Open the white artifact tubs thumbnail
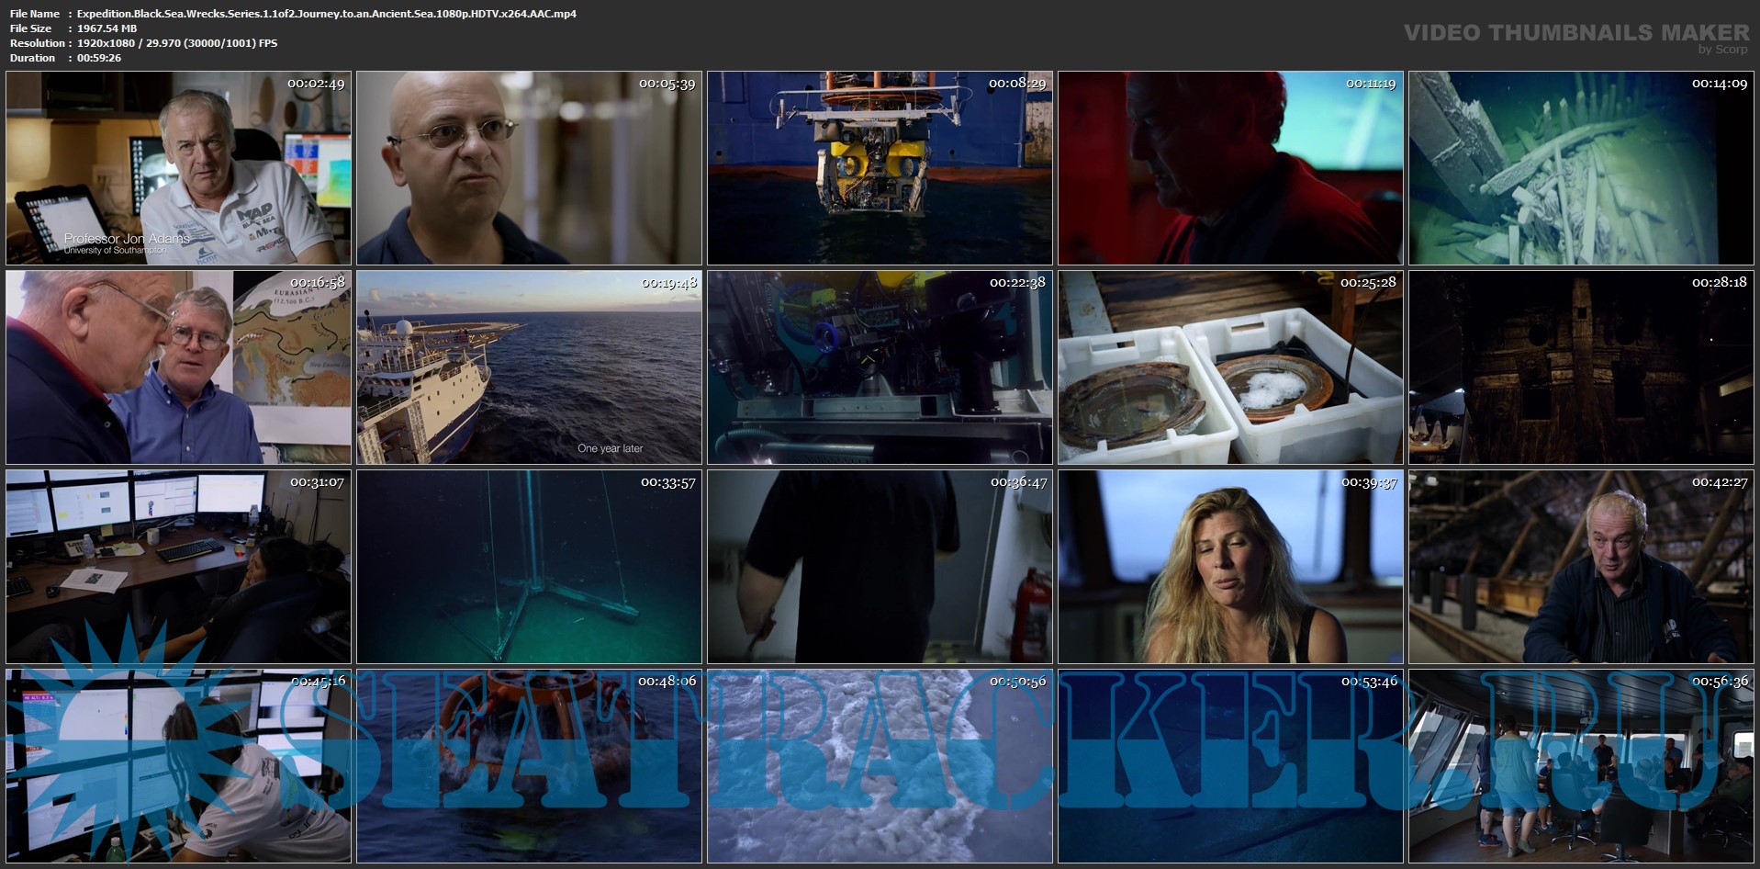This screenshot has width=1760, height=869. coord(1230,367)
